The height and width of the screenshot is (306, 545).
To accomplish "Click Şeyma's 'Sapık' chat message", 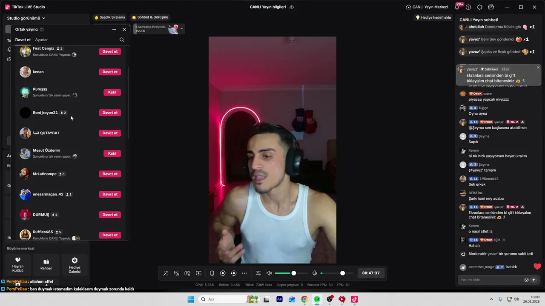I will (473, 142).
